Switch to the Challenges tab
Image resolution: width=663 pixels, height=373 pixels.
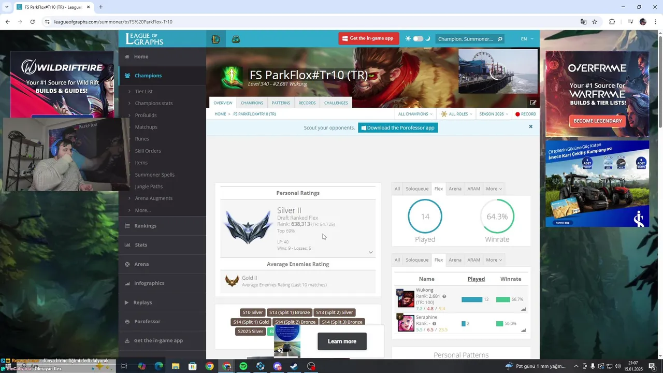click(336, 103)
